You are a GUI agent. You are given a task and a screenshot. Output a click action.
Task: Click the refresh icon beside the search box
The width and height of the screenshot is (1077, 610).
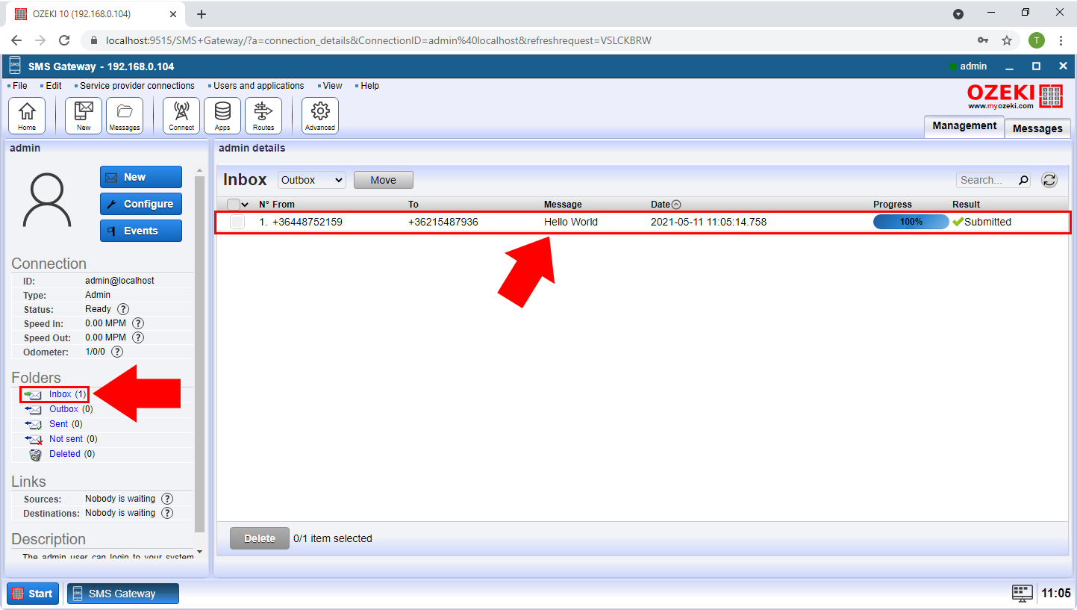tap(1049, 180)
